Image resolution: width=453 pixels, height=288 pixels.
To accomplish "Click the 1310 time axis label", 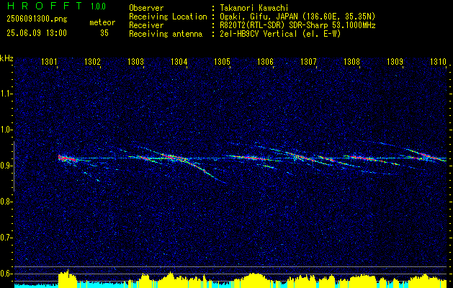I will 438,61.
